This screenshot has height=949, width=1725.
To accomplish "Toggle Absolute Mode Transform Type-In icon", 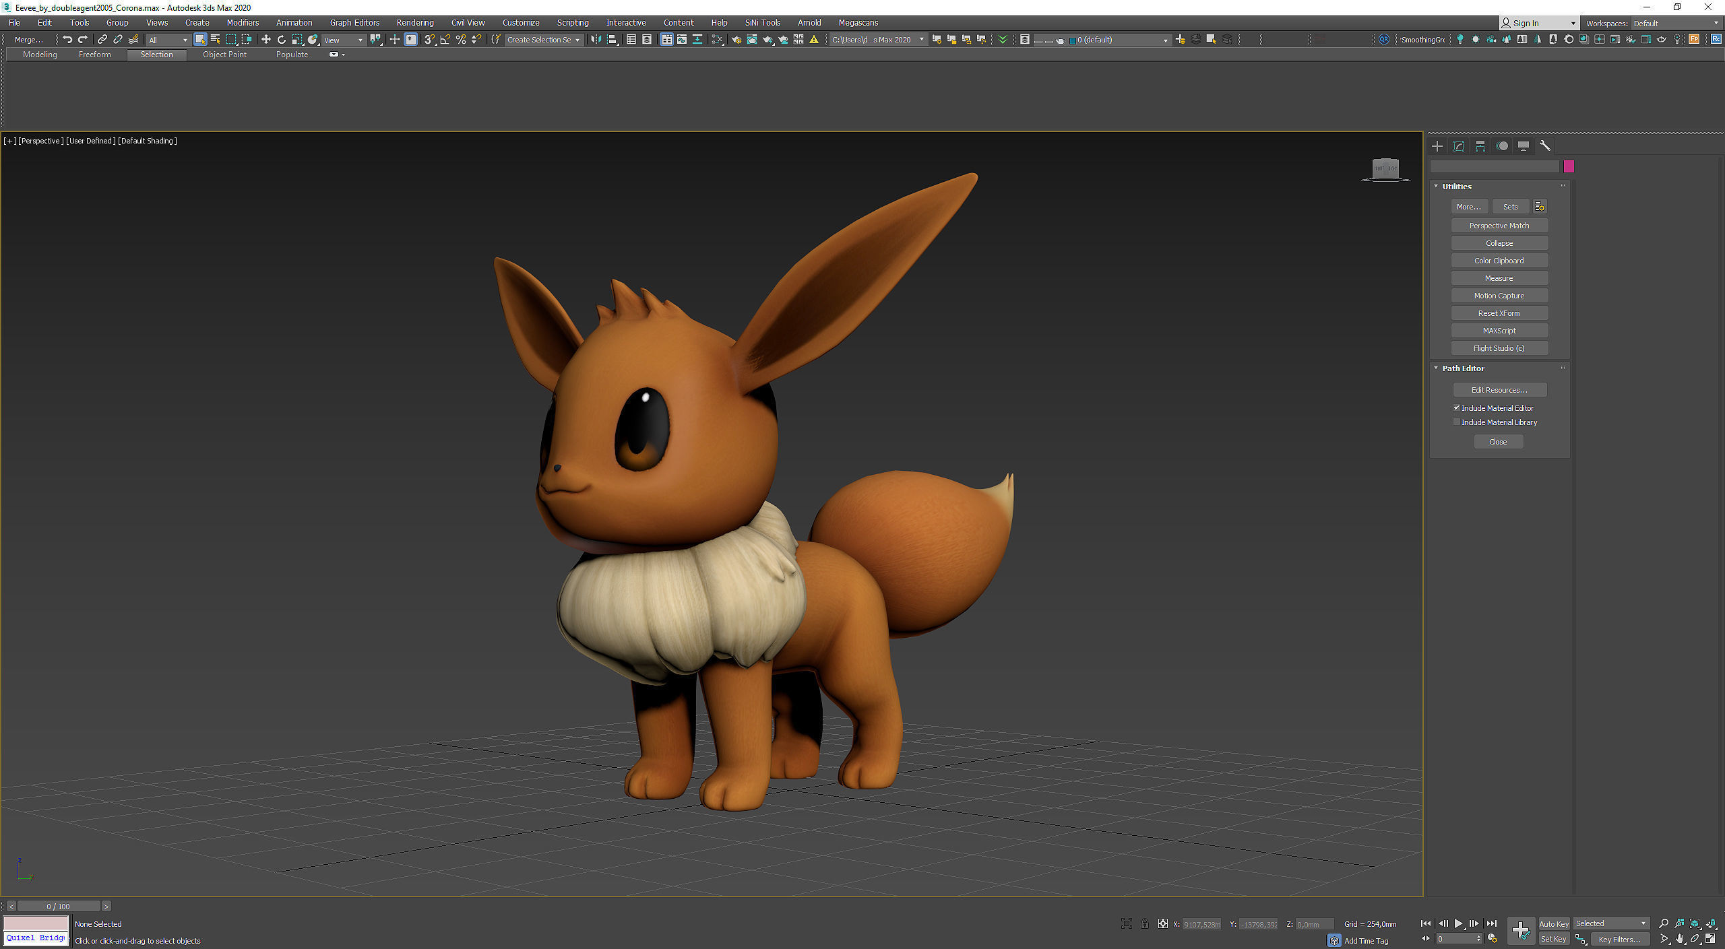I will point(1163,924).
